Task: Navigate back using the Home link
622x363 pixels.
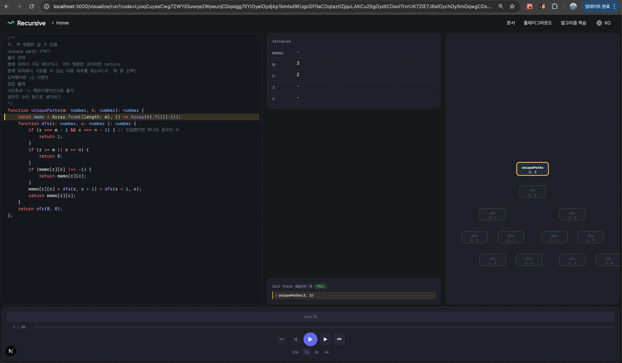Action: tap(60, 23)
